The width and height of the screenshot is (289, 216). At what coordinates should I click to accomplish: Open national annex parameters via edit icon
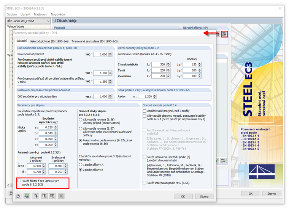pyautogui.click(x=224, y=34)
